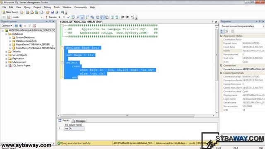The image size is (265, 149).
Task: Open the Tools menu
Action: 57,7
